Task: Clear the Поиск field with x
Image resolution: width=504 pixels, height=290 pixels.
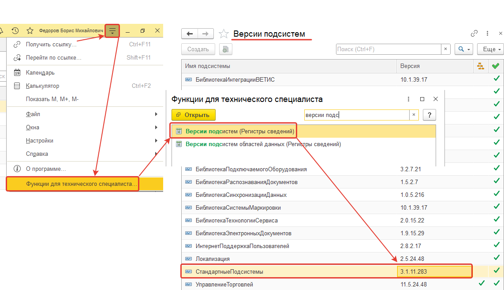Action: 445,49
